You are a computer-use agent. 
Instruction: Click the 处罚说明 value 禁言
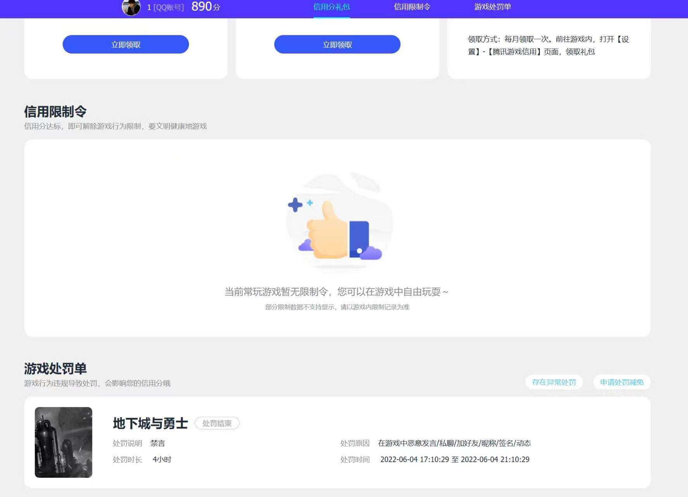(158, 443)
